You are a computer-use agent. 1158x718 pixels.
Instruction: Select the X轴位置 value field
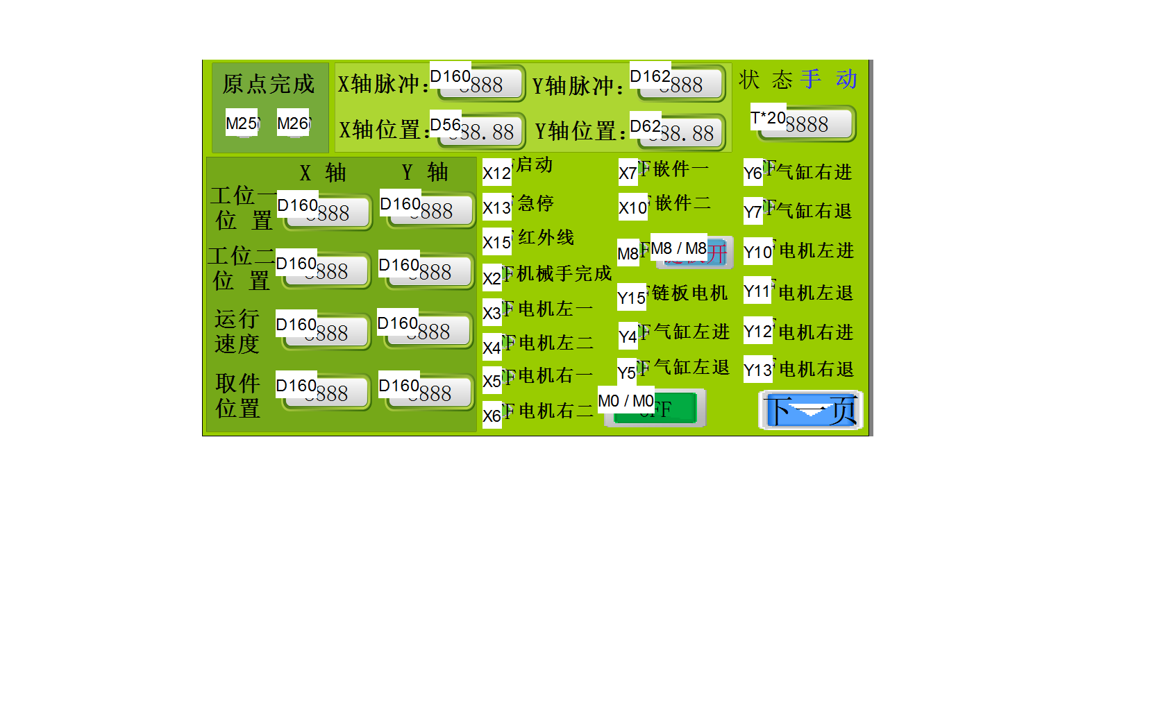481,131
